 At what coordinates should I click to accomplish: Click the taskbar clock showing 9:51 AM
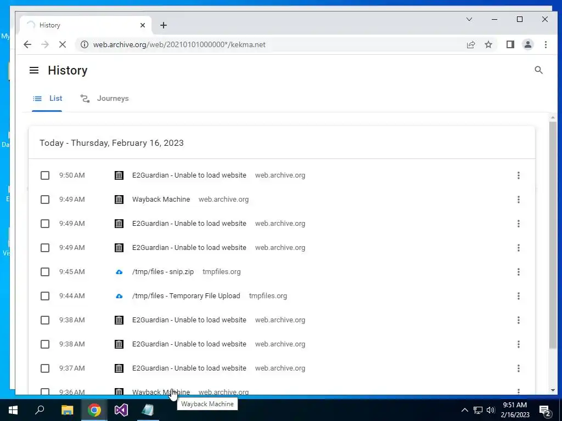515,410
